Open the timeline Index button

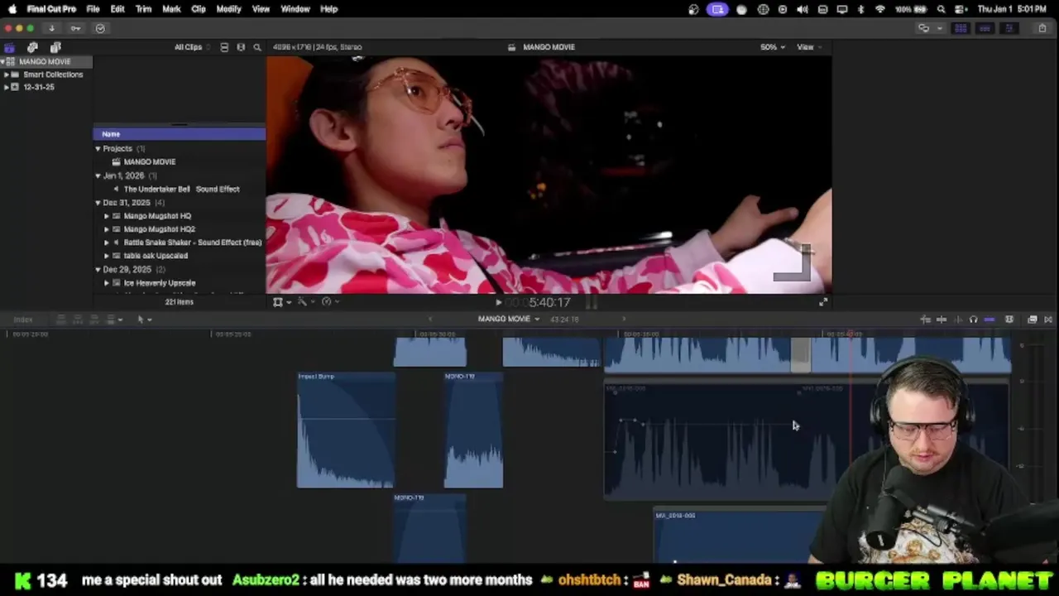(x=23, y=320)
